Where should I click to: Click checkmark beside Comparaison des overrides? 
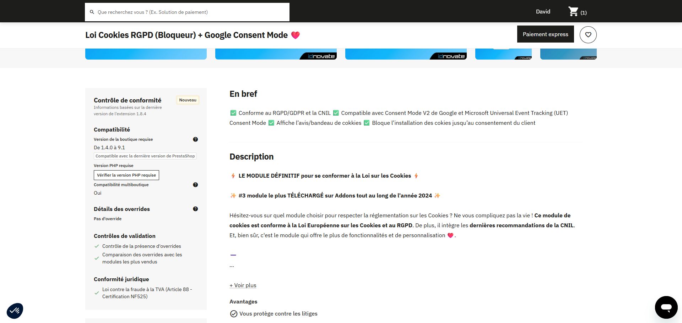pos(97,258)
